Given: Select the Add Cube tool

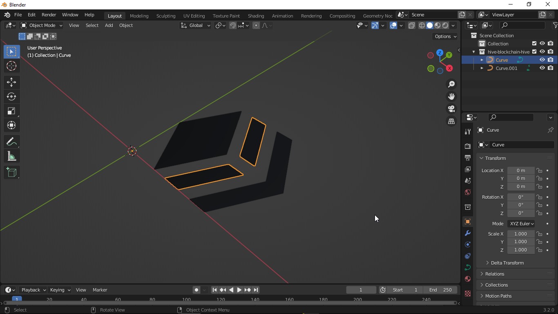Looking at the screenshot, I should coord(11,173).
